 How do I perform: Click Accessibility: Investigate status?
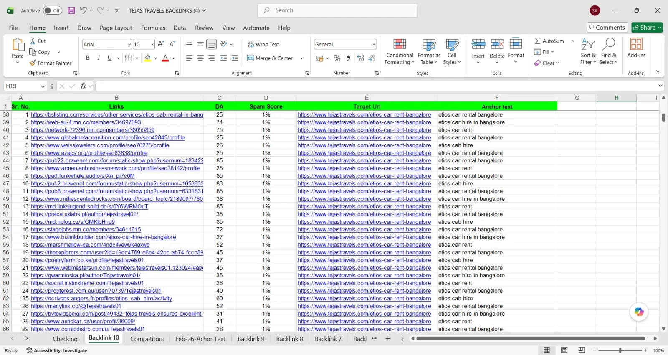(57, 350)
